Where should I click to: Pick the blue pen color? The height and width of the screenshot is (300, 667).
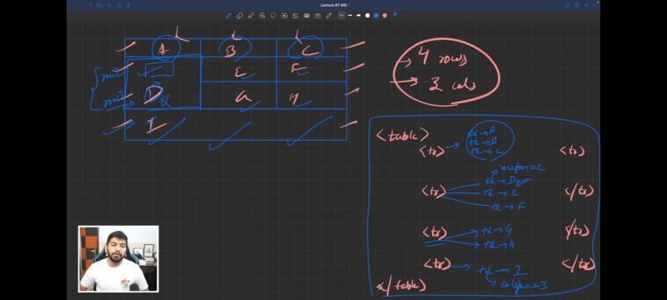point(376,16)
